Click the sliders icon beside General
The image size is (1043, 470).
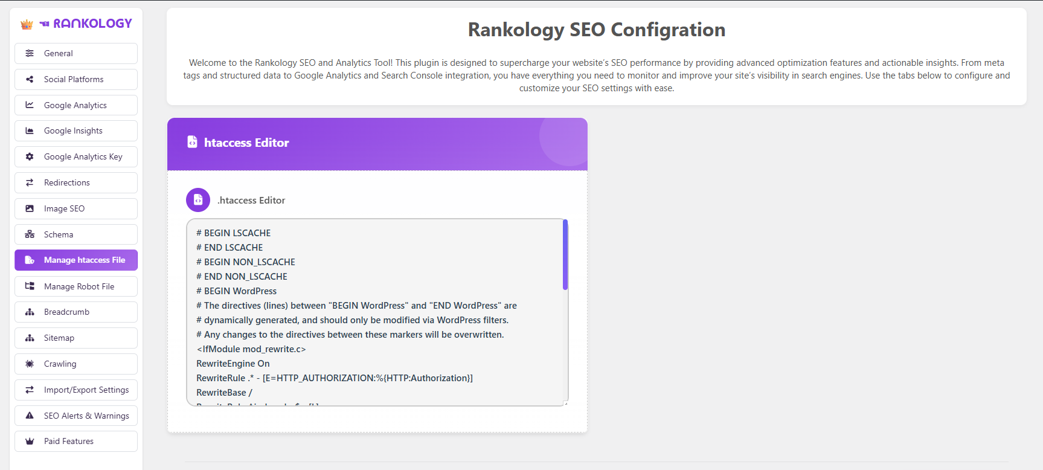(30, 53)
